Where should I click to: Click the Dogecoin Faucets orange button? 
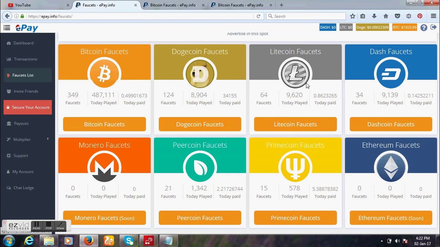point(200,124)
